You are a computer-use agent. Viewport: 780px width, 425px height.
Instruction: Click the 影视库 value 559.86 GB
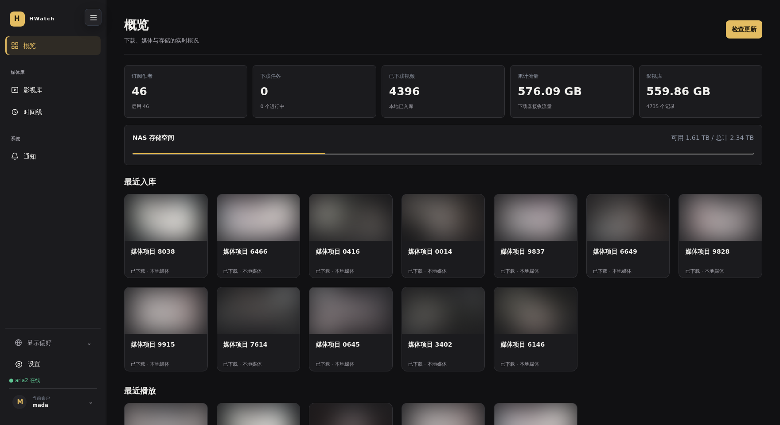[x=678, y=91]
